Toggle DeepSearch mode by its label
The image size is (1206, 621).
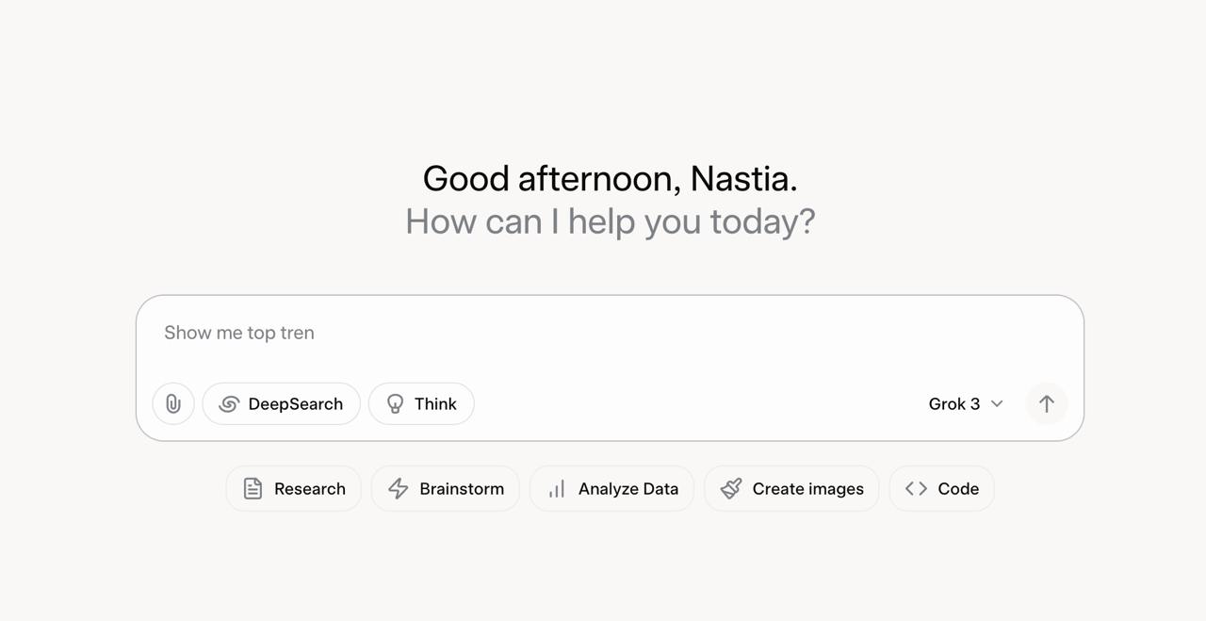[x=295, y=404]
